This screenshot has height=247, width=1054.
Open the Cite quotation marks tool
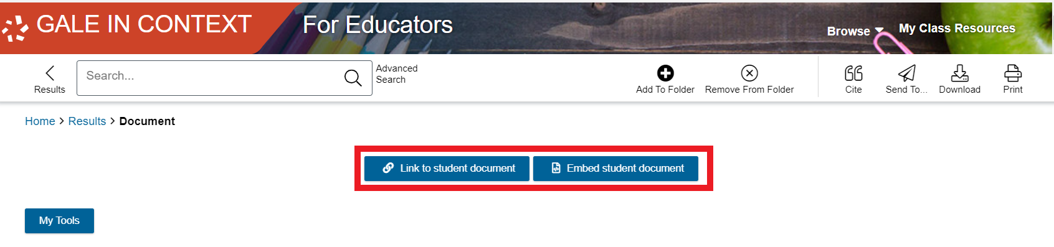tap(853, 73)
